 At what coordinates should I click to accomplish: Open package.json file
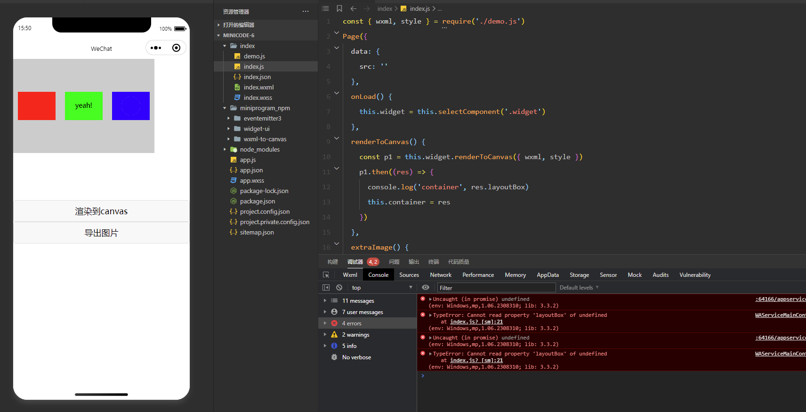click(x=258, y=201)
